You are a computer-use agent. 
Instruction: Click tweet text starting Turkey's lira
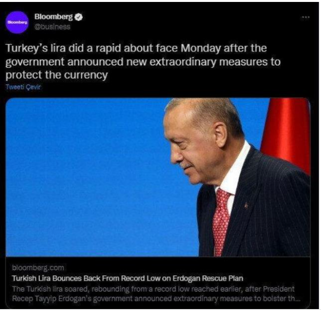(x=143, y=61)
